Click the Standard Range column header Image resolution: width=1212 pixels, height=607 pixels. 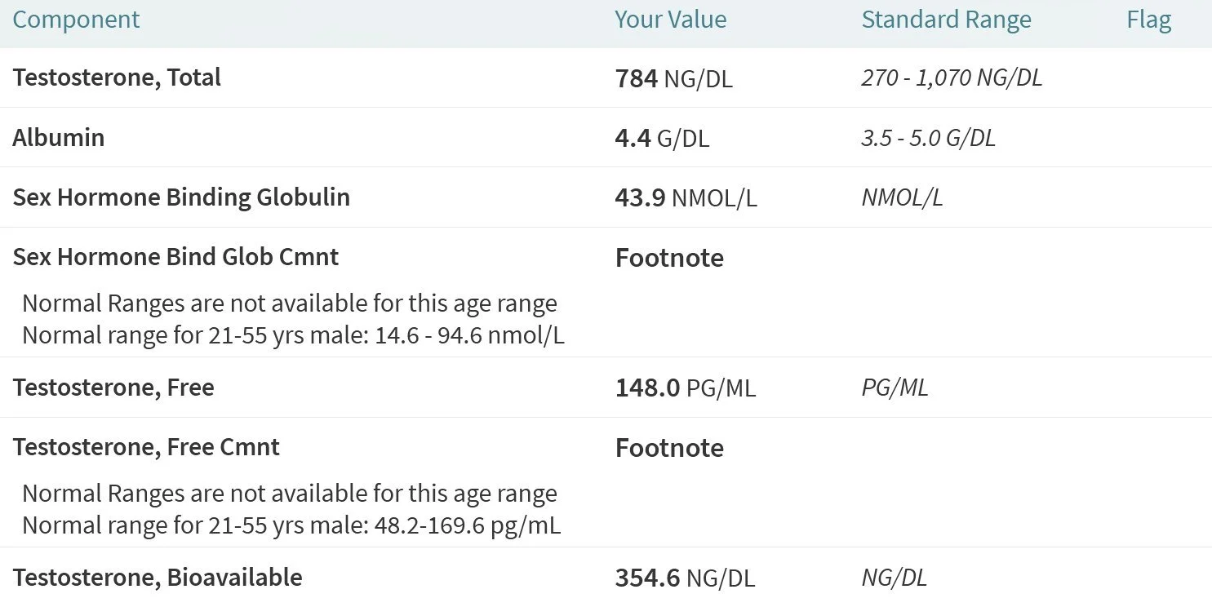coord(946,20)
